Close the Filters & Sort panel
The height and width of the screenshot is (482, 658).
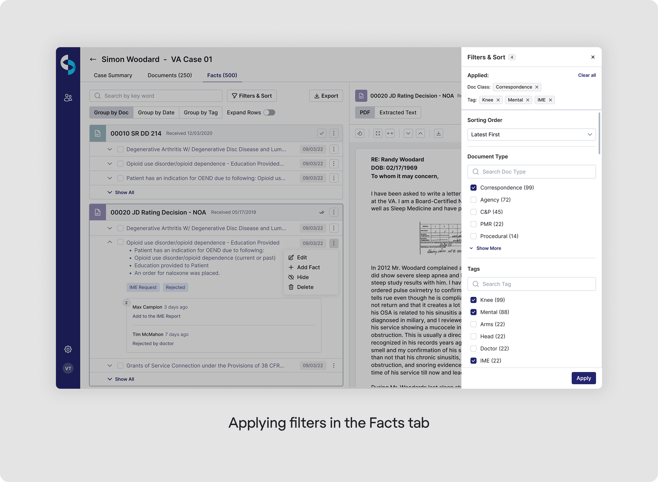pos(593,57)
